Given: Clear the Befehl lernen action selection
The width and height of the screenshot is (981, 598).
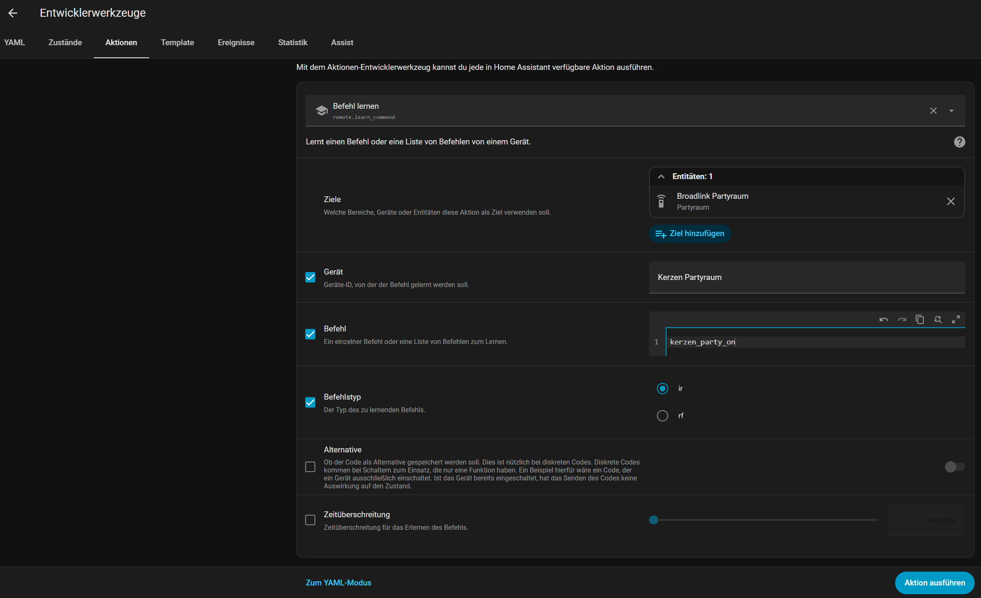Looking at the screenshot, I should (933, 111).
